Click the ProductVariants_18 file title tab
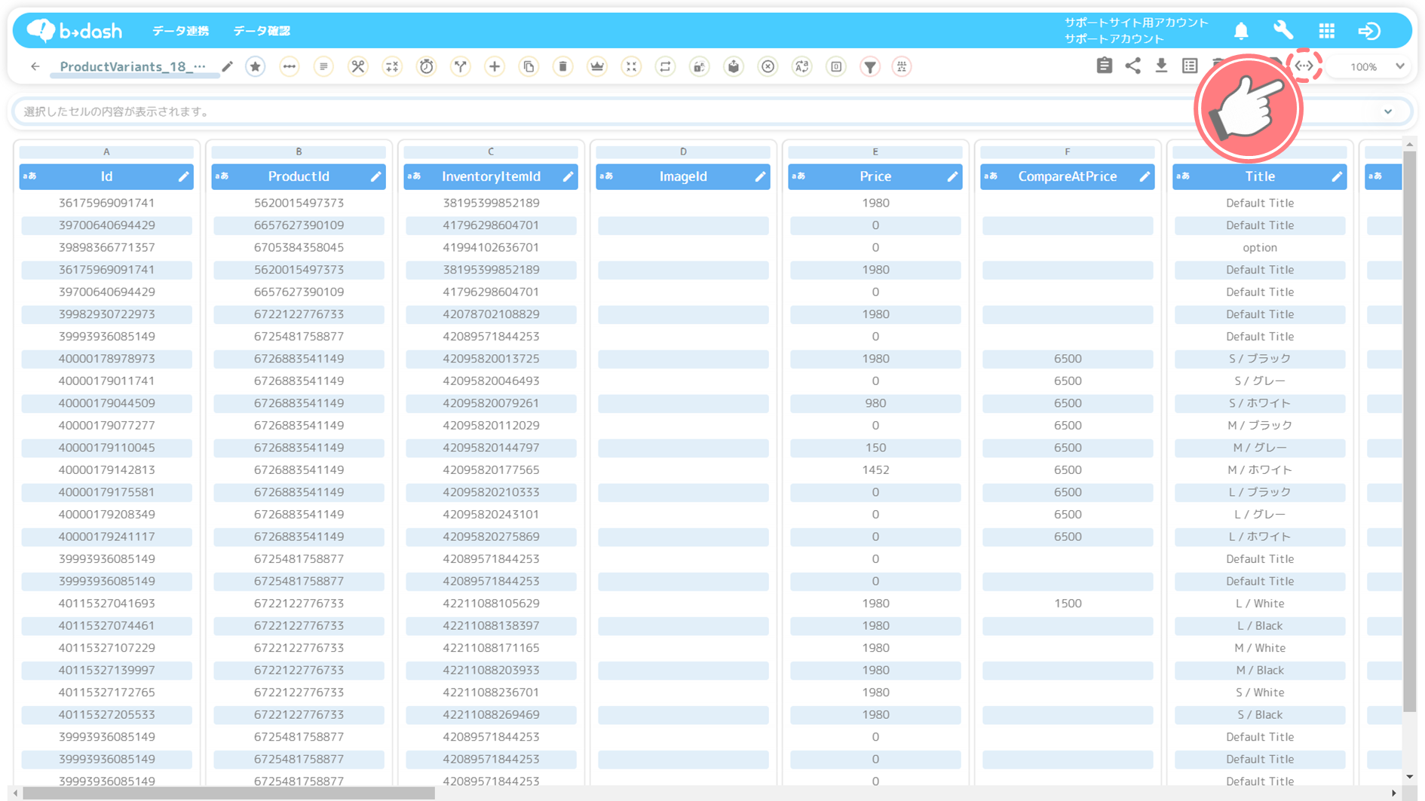Screen dimensions: 1425x801 pos(133,66)
